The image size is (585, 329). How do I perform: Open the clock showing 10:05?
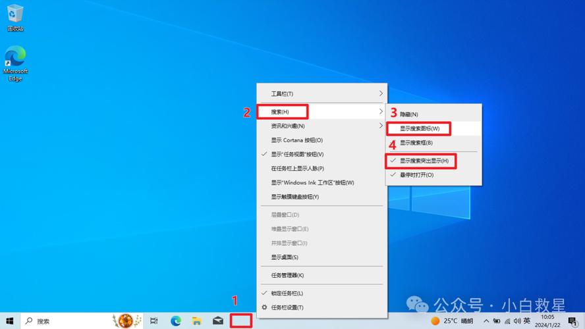point(547,317)
